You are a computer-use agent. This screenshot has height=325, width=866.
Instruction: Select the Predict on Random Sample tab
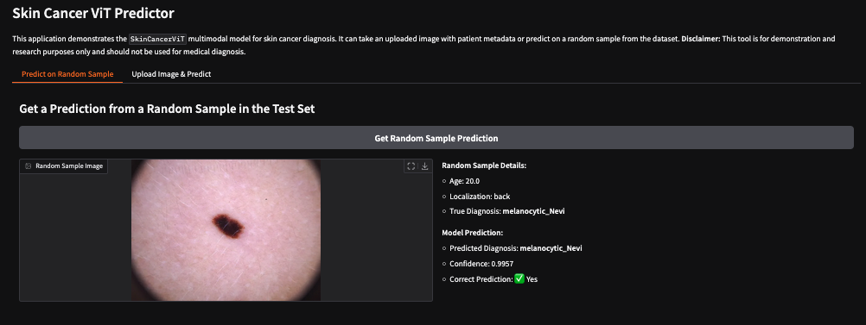(x=67, y=74)
